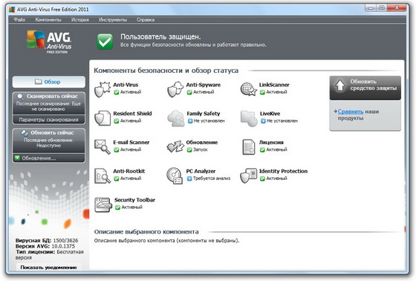Click the Security Toolbar component icon
The height and width of the screenshot is (281, 416).
pos(103,204)
